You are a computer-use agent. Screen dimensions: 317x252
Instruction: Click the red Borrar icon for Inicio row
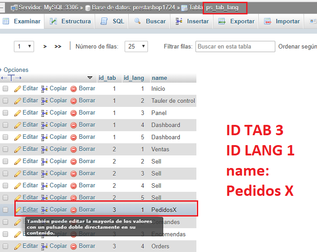point(74,89)
